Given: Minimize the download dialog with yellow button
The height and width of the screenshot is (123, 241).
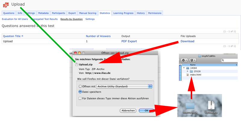Looking at the screenshot, I should click(79, 53).
